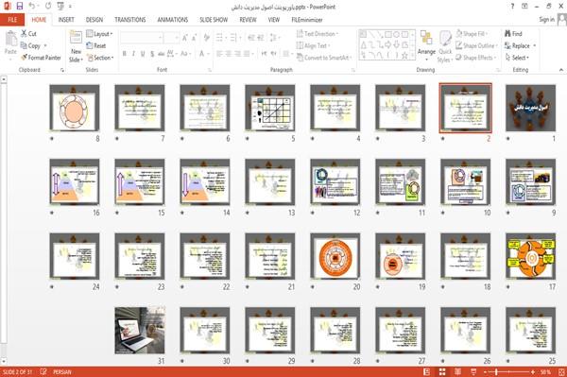Image resolution: width=567 pixels, height=377 pixels.
Task: Click the Undo icon in title bar
Action: pos(32,6)
